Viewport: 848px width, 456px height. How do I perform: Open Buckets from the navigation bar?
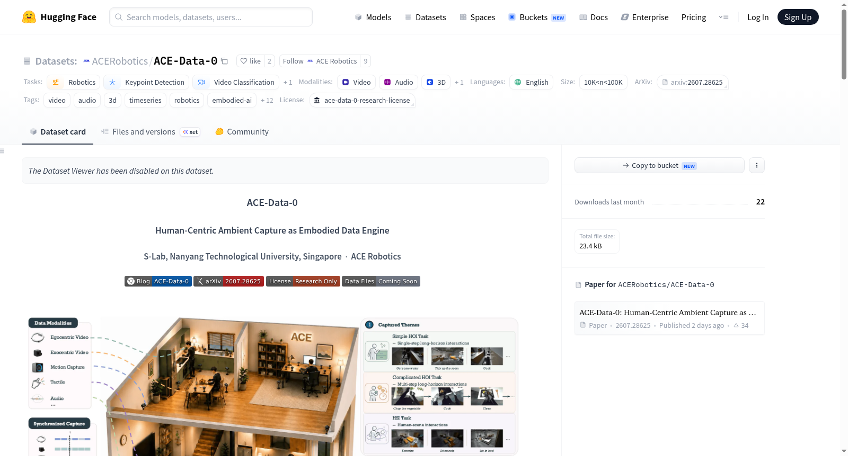click(x=537, y=17)
